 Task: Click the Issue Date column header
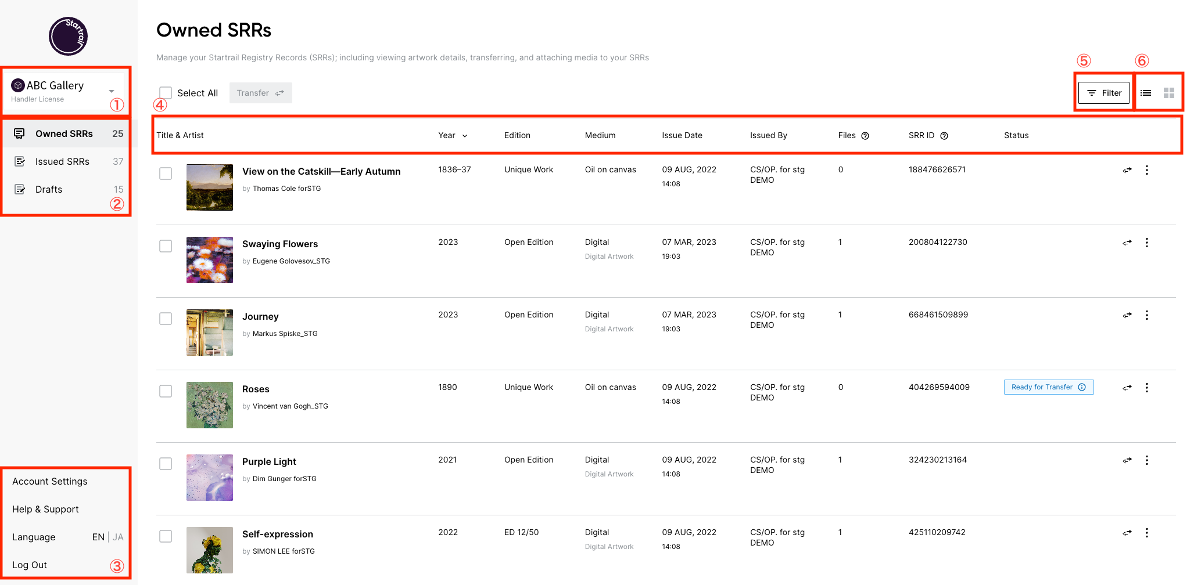coord(682,136)
